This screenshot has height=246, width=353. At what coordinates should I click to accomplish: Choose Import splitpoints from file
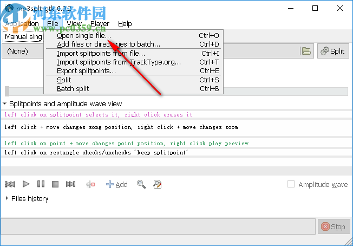pos(133,54)
